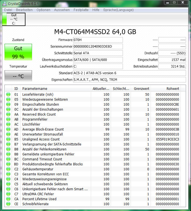Open the Aussehen menu

(62, 10)
